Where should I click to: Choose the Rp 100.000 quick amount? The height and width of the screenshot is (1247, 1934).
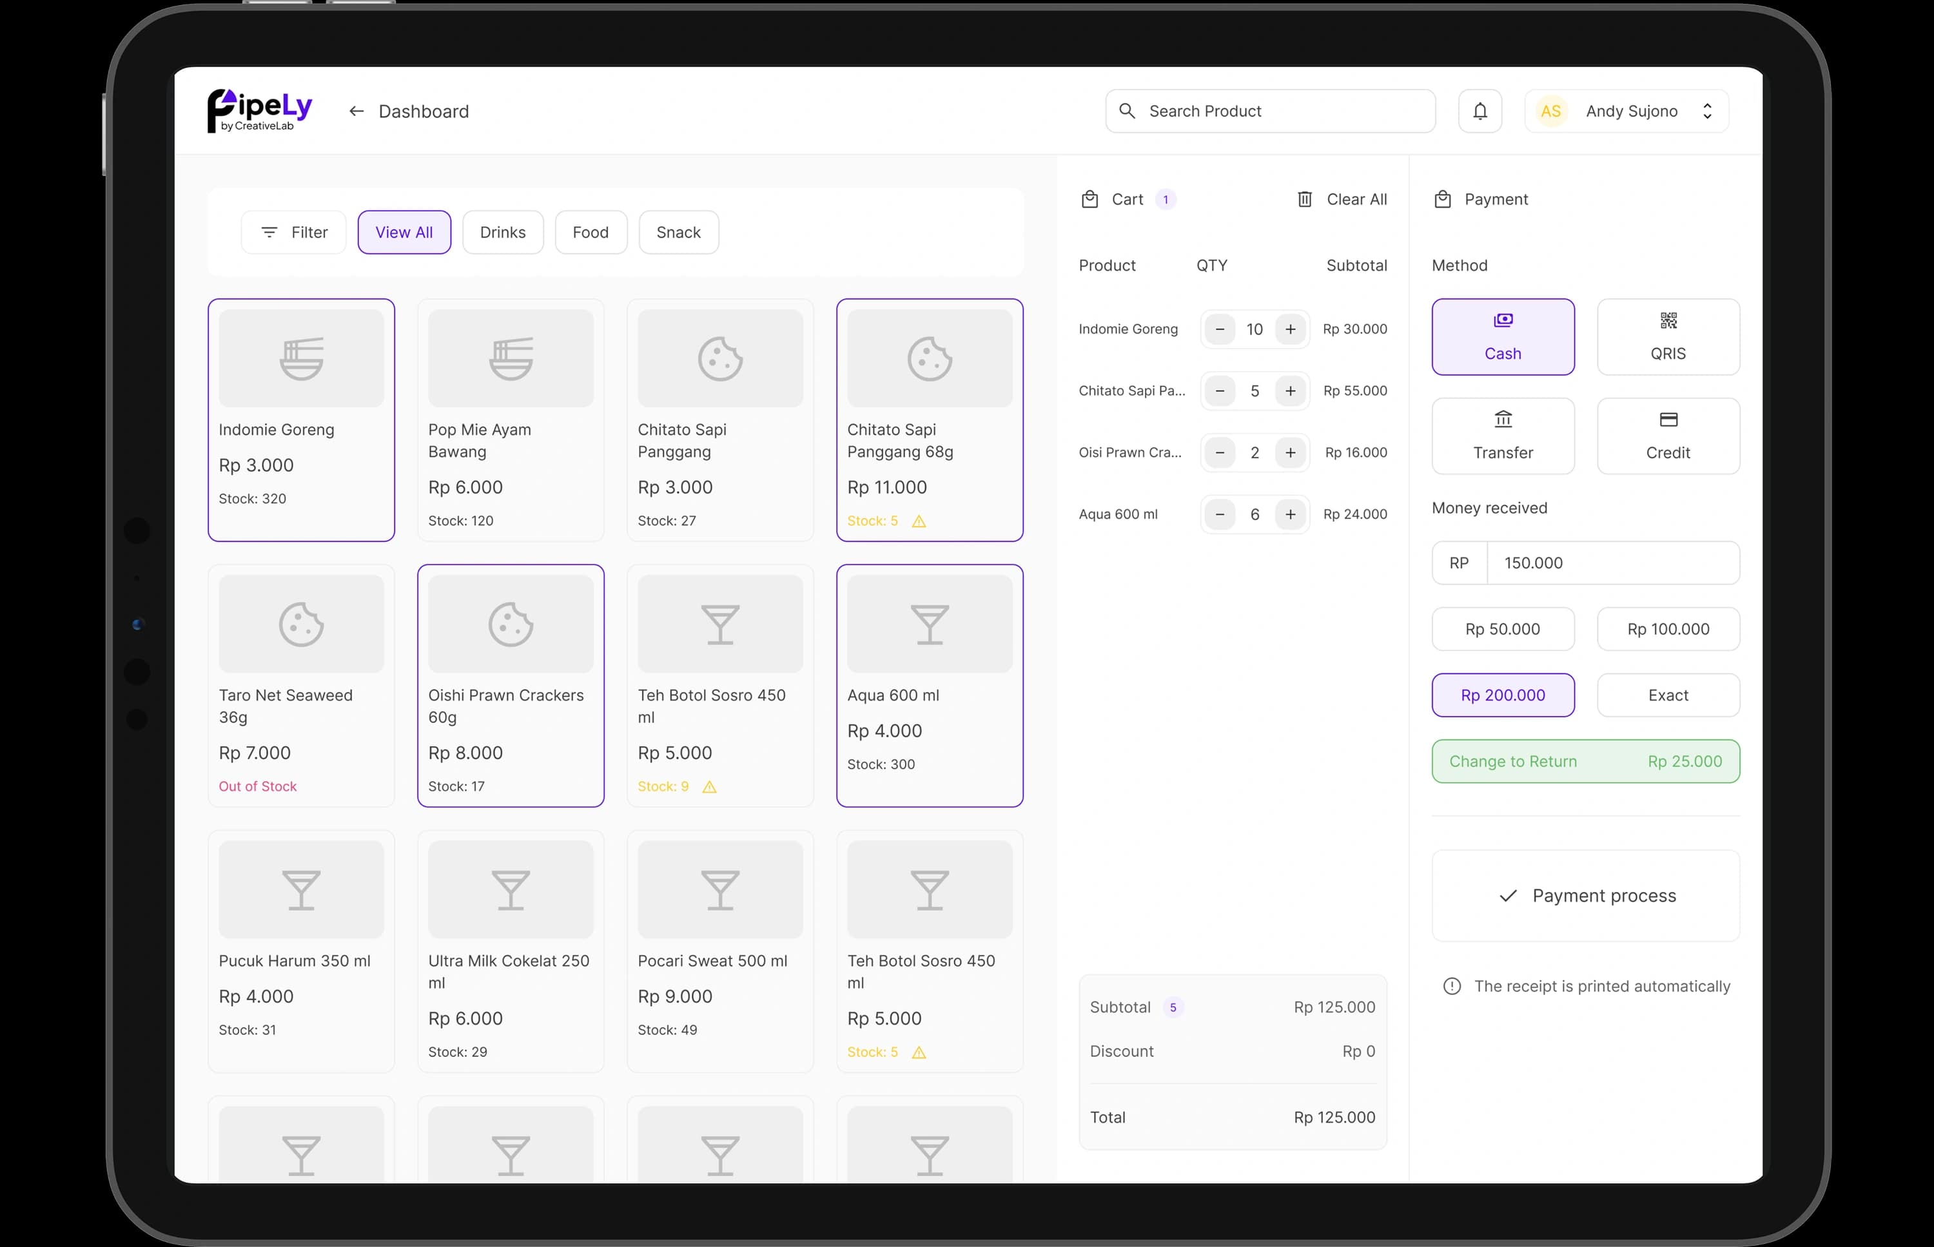[x=1668, y=629]
